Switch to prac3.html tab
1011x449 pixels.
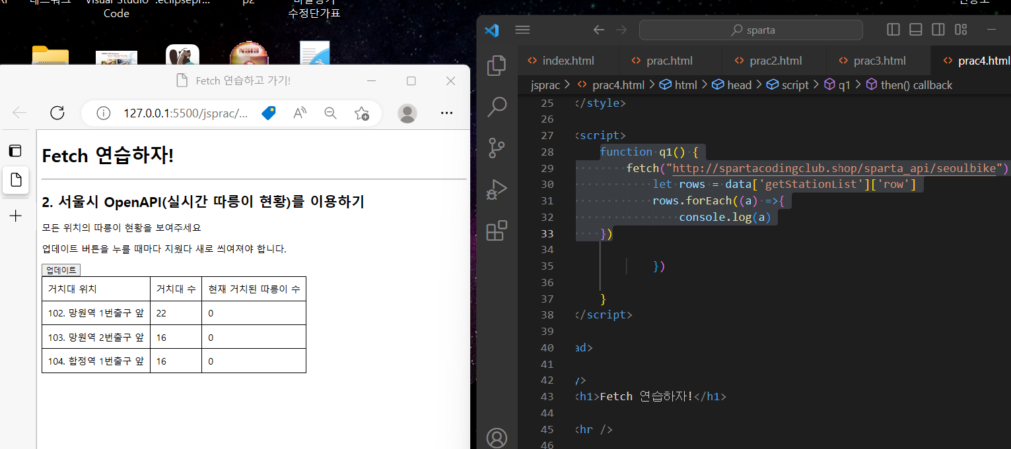click(x=879, y=61)
